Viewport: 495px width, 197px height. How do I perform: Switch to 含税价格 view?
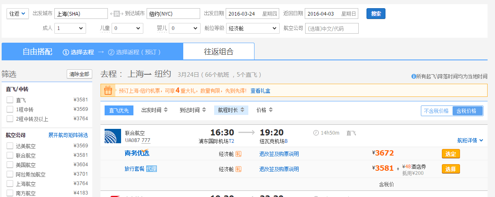click(467, 111)
